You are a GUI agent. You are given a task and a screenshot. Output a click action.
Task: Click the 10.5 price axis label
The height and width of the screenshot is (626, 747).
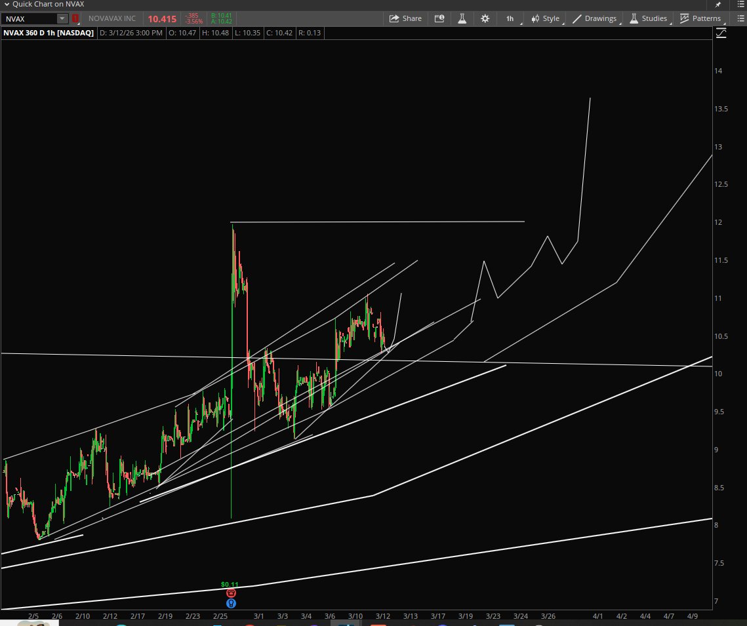721,336
